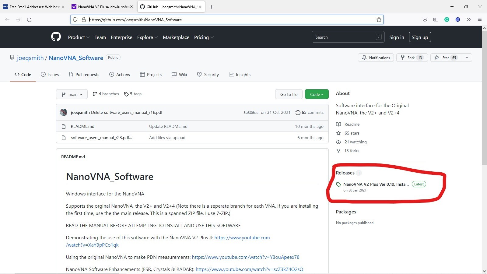Click the file icon beside README.md
Image resolution: width=487 pixels, height=274 pixels.
click(x=64, y=126)
